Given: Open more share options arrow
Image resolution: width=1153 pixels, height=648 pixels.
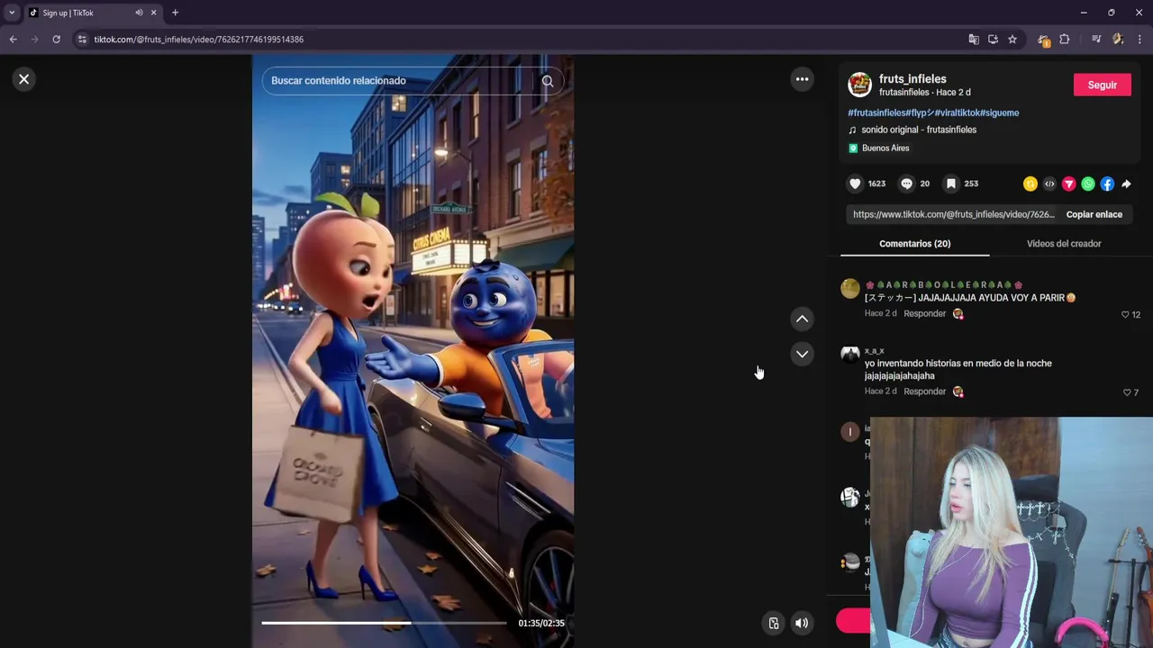Looking at the screenshot, I should point(1126,184).
